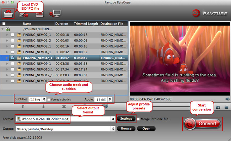This screenshot has width=231, height=141.
Task: Click the monitor with key icon
Action: pyautogui.click(x=55, y=13)
